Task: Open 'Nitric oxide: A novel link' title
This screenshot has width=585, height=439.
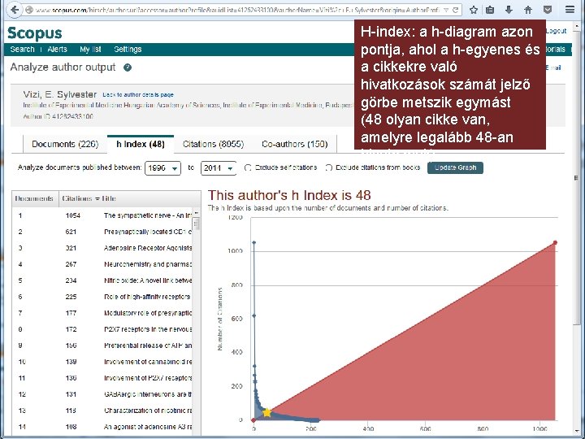Action: (148, 280)
